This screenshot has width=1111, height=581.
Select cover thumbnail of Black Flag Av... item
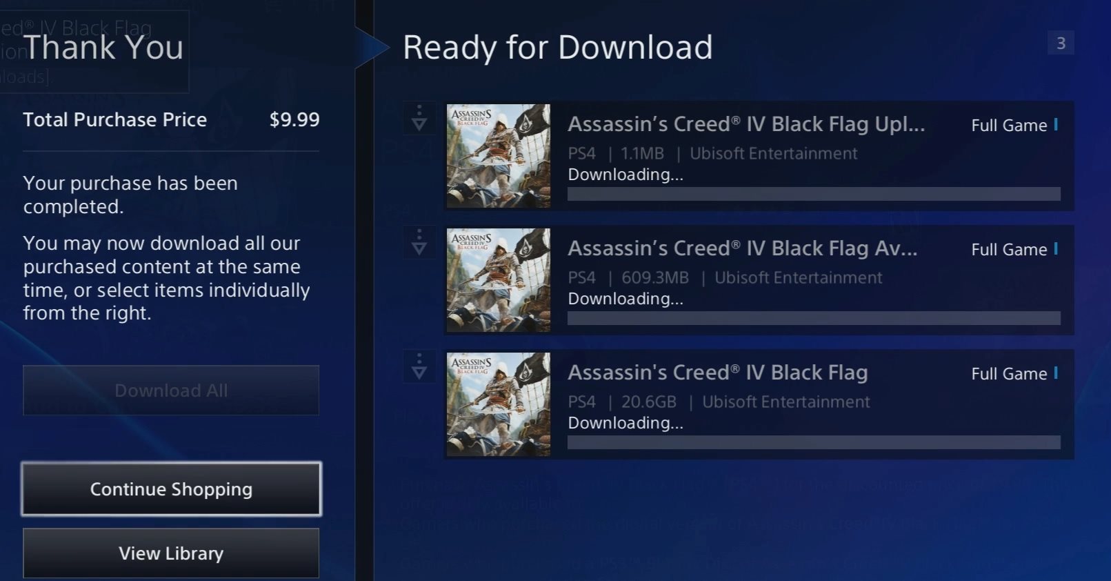click(499, 280)
